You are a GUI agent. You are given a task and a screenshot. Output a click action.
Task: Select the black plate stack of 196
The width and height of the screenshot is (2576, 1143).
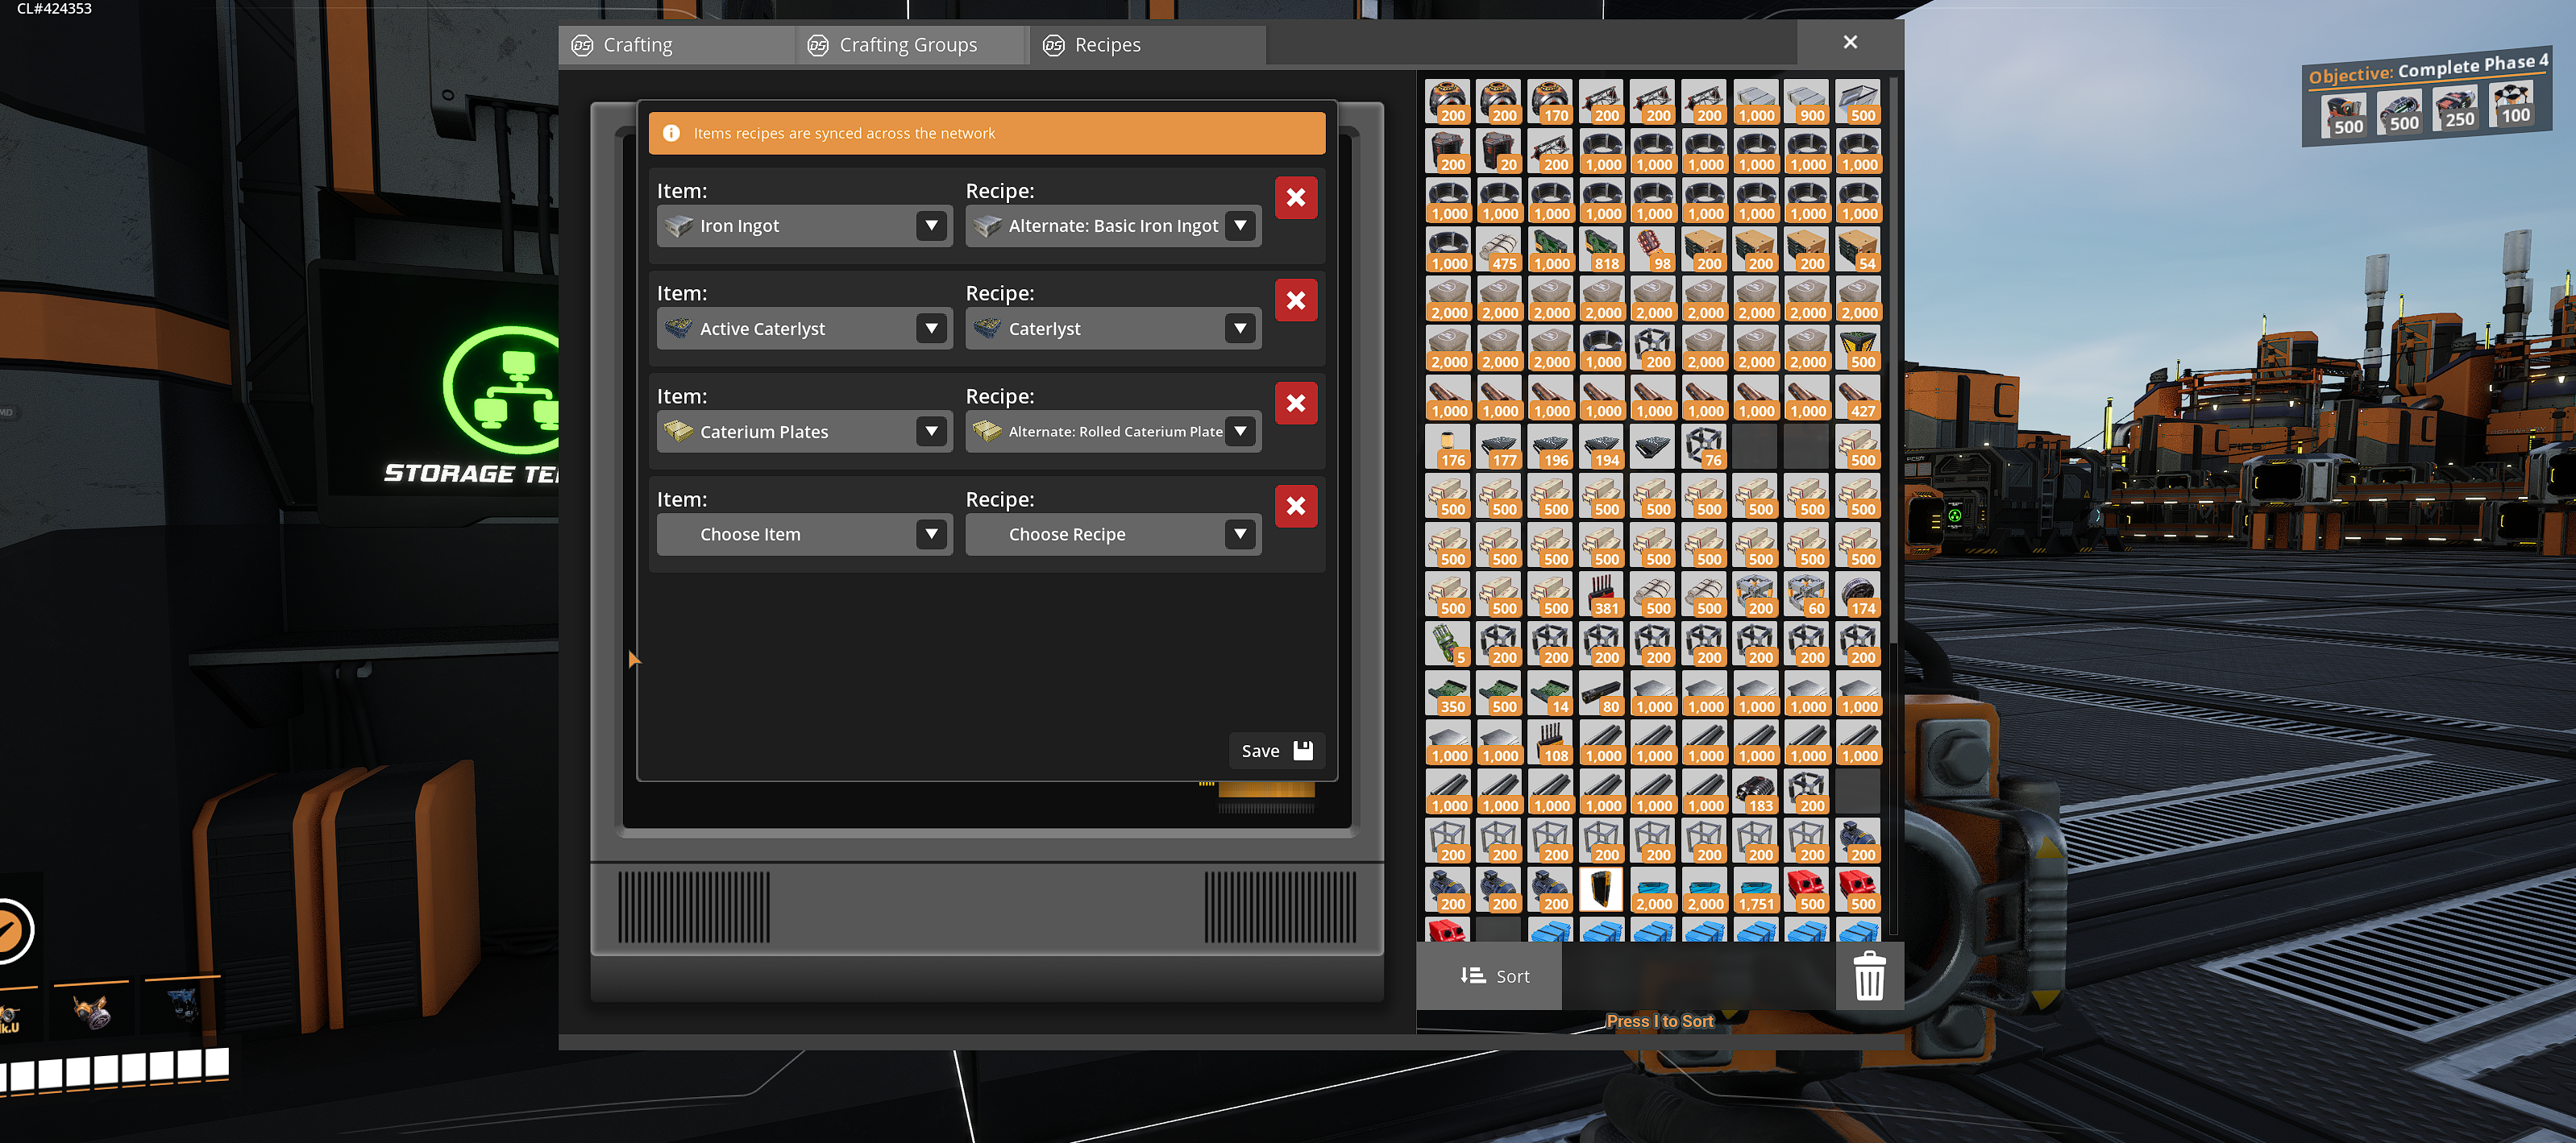pyautogui.click(x=1550, y=446)
